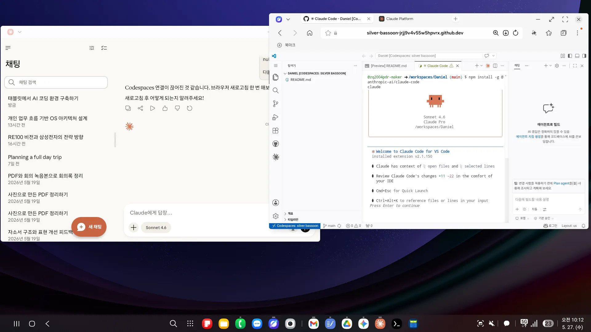This screenshot has height=332, width=591.
Task: Customize VS Code layout
Action: coord(563,56)
